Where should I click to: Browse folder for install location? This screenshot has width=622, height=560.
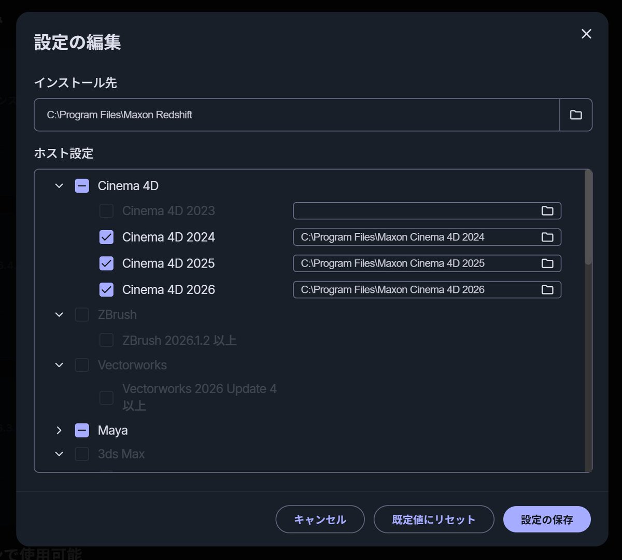(x=576, y=115)
